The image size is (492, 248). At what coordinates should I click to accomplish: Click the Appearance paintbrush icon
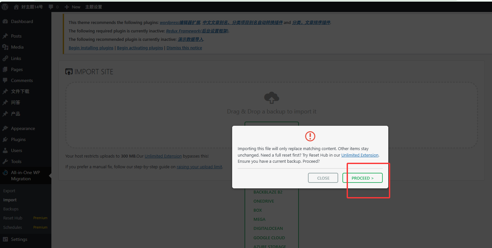[5, 128]
